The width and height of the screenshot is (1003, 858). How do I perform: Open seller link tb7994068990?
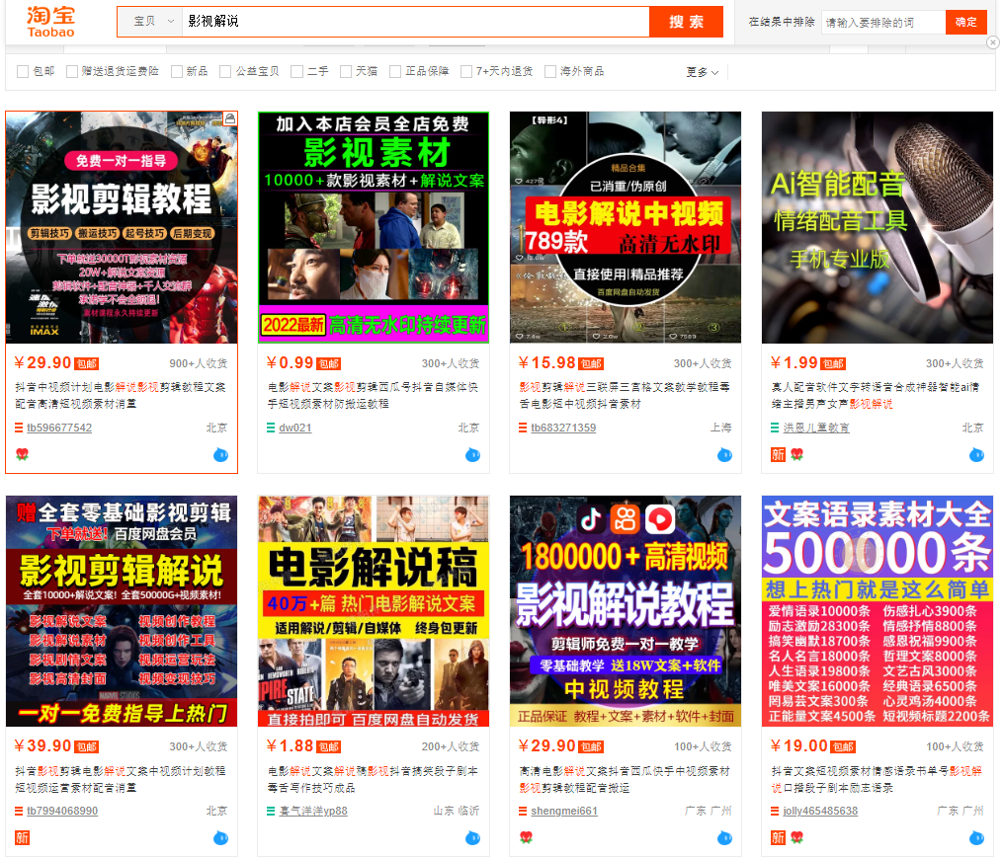tap(62, 811)
